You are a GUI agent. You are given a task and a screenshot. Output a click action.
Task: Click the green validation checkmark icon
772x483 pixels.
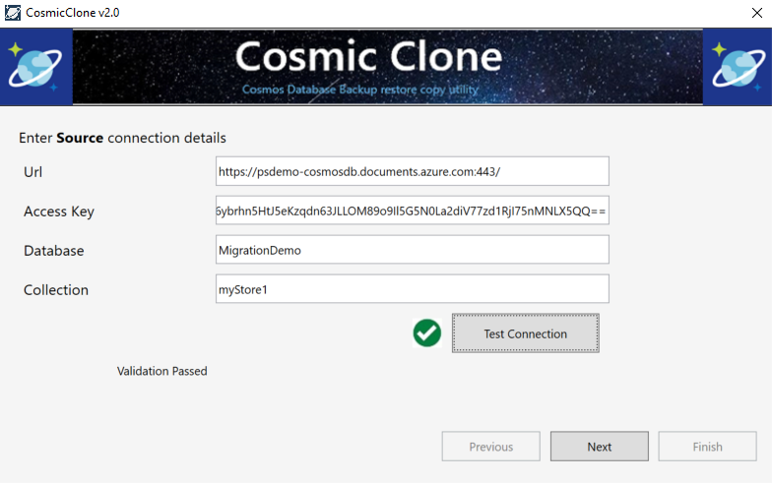click(x=427, y=332)
